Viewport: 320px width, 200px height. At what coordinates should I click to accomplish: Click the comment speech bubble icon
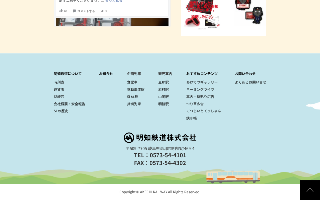(74, 11)
